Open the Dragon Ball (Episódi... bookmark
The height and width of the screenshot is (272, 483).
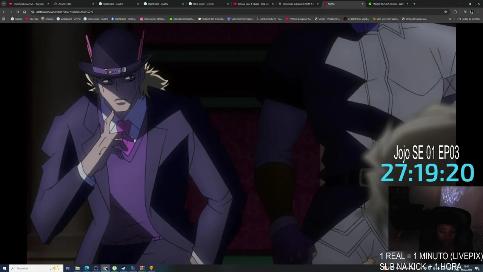(211, 19)
